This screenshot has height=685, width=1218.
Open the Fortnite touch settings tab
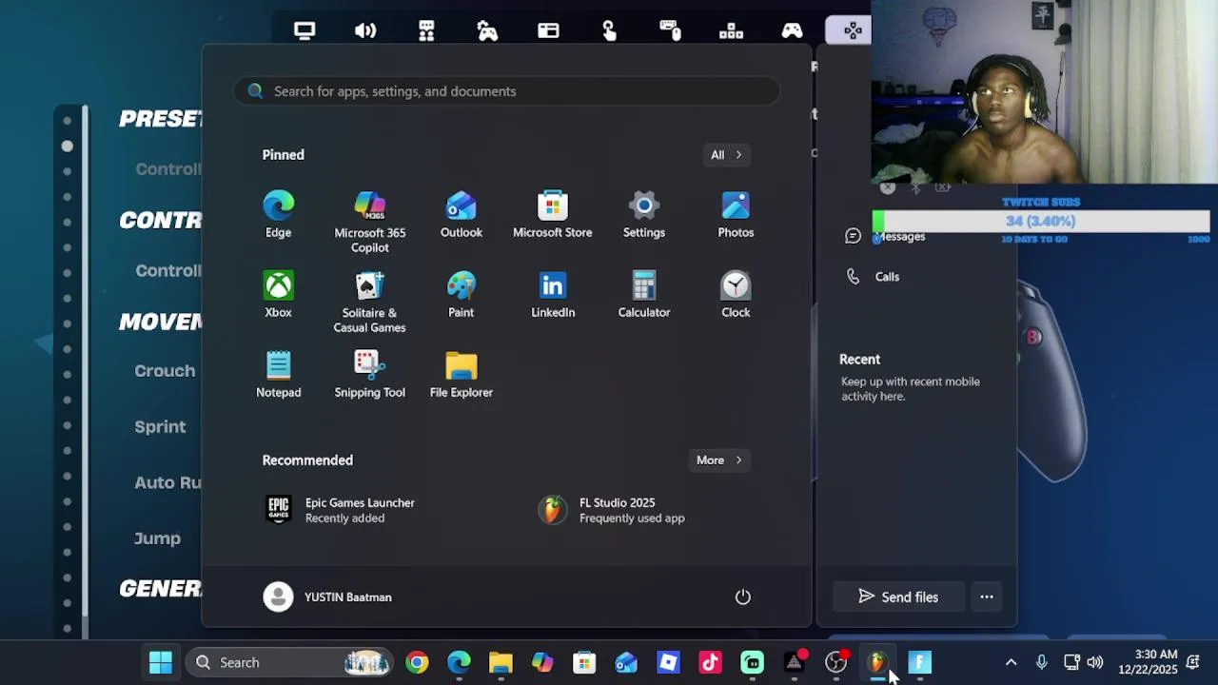609,30
